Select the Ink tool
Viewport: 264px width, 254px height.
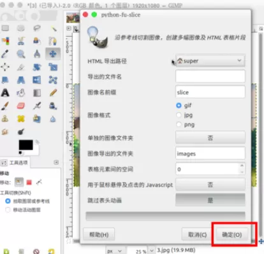(53, 106)
